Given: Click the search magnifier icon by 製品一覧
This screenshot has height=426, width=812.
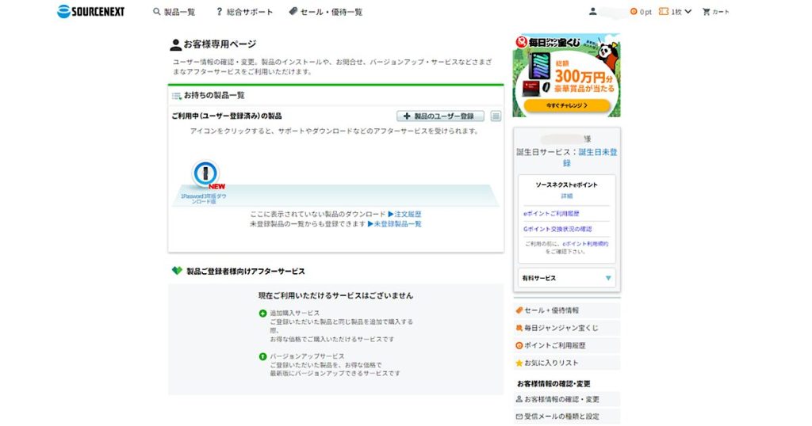Looking at the screenshot, I should point(156,11).
